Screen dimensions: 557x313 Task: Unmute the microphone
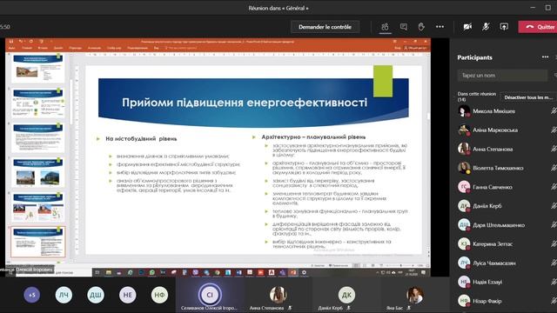pyautogui.click(x=486, y=27)
